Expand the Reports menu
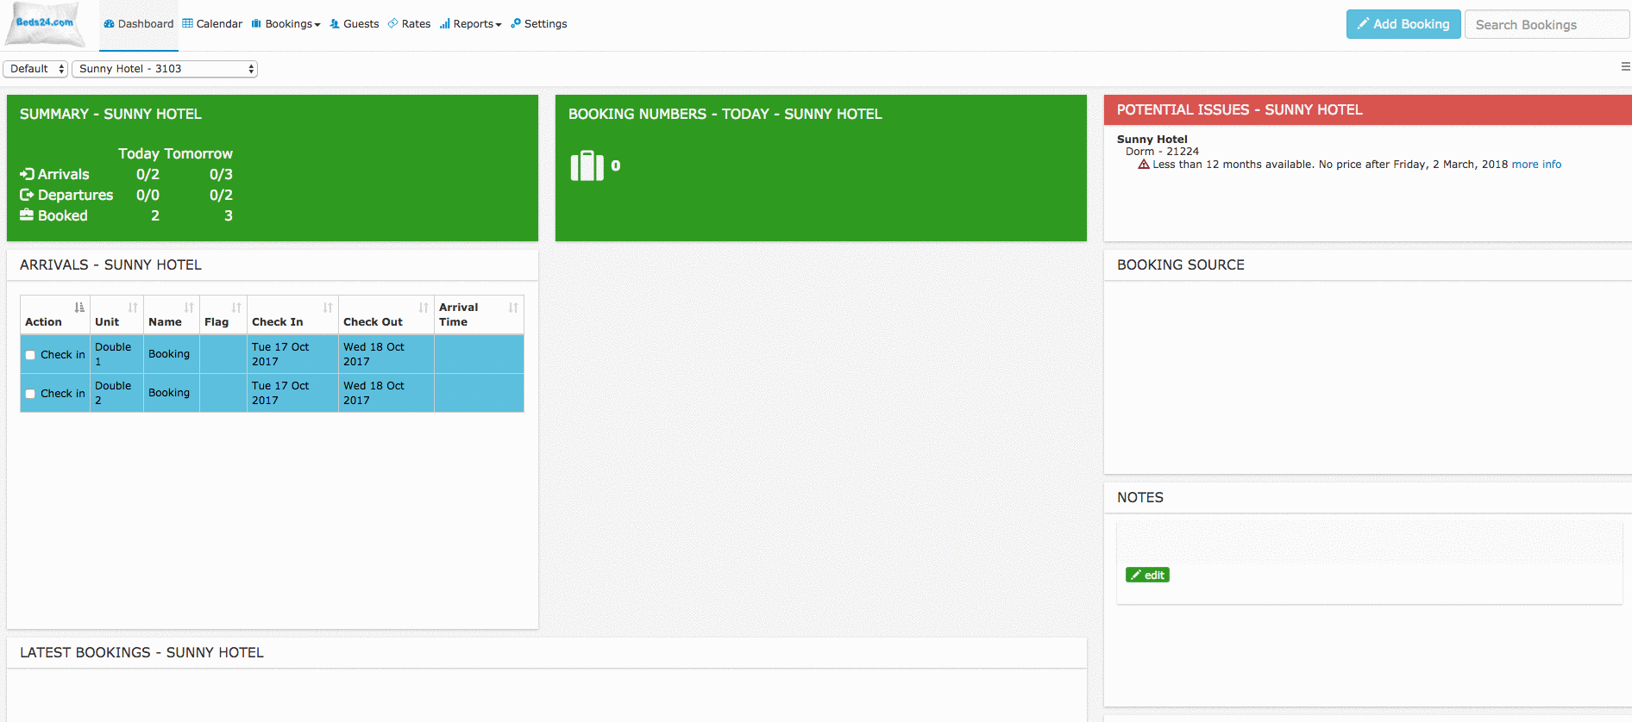 (x=470, y=24)
